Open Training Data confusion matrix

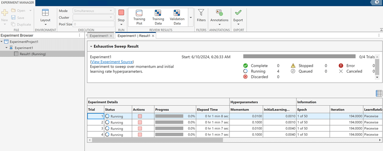click(x=158, y=17)
